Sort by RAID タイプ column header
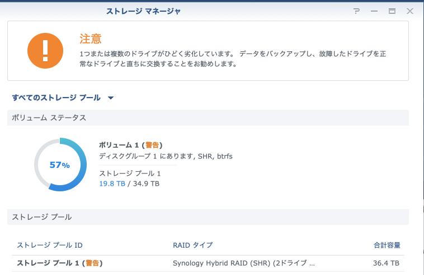The width and height of the screenshot is (424, 275). tap(192, 245)
